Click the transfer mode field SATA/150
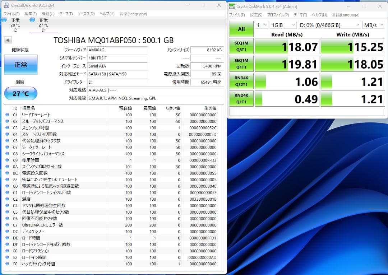 pyautogui.click(x=117, y=74)
